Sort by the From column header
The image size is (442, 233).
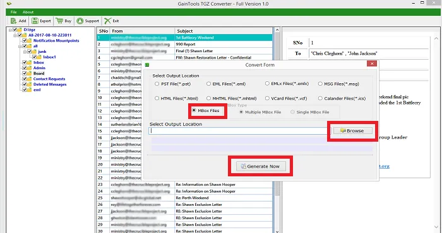click(142, 31)
